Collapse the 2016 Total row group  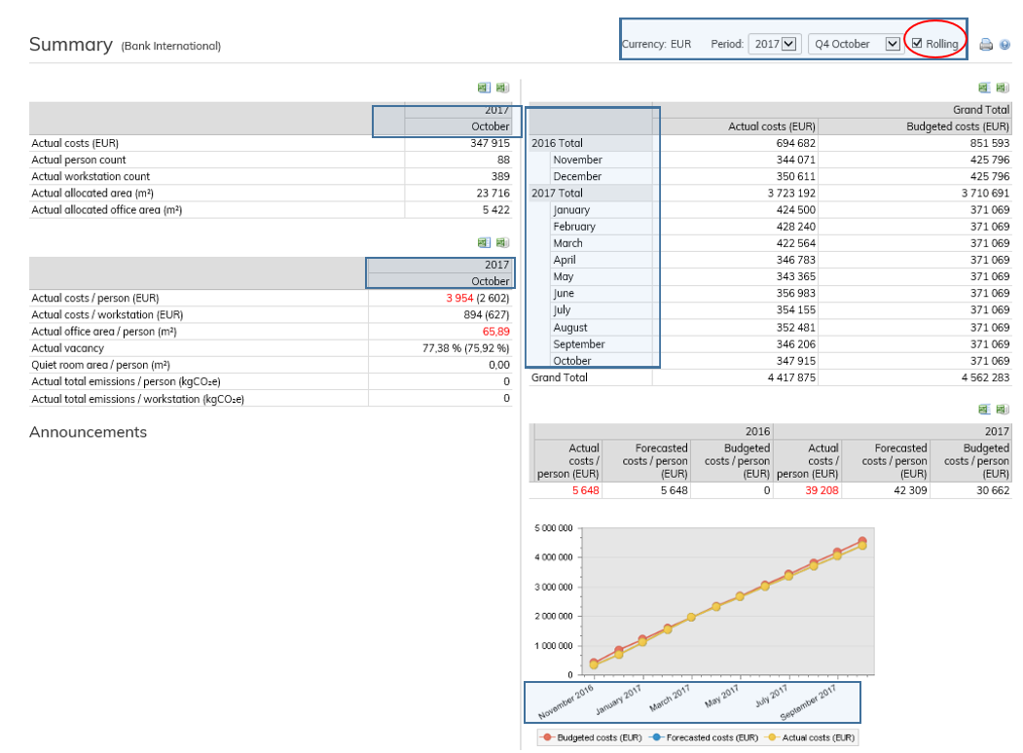point(558,143)
